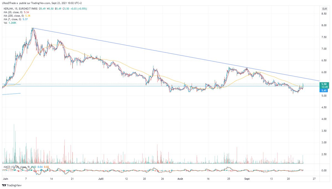The image size is (332, 189).
Task: Click the 8.50 price axis label
Action: (324, 14)
